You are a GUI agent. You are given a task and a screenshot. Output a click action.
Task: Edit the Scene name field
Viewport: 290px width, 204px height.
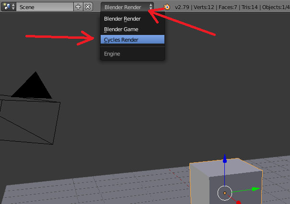(45, 7)
